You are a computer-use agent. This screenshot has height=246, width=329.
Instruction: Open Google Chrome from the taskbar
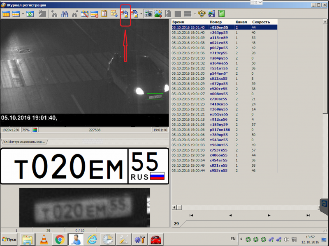point(59,239)
